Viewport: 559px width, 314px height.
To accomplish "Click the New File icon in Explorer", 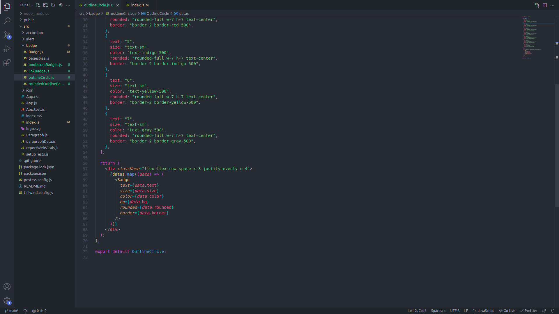I will [x=38, y=5].
